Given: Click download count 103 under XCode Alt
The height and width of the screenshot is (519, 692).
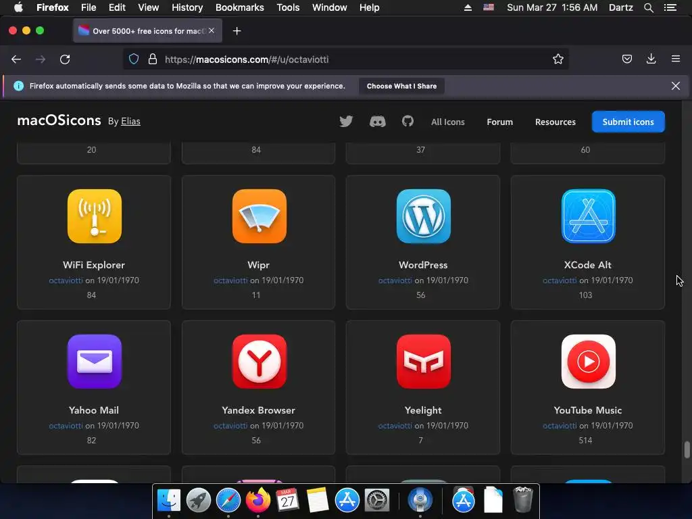Looking at the screenshot, I should click(x=585, y=295).
